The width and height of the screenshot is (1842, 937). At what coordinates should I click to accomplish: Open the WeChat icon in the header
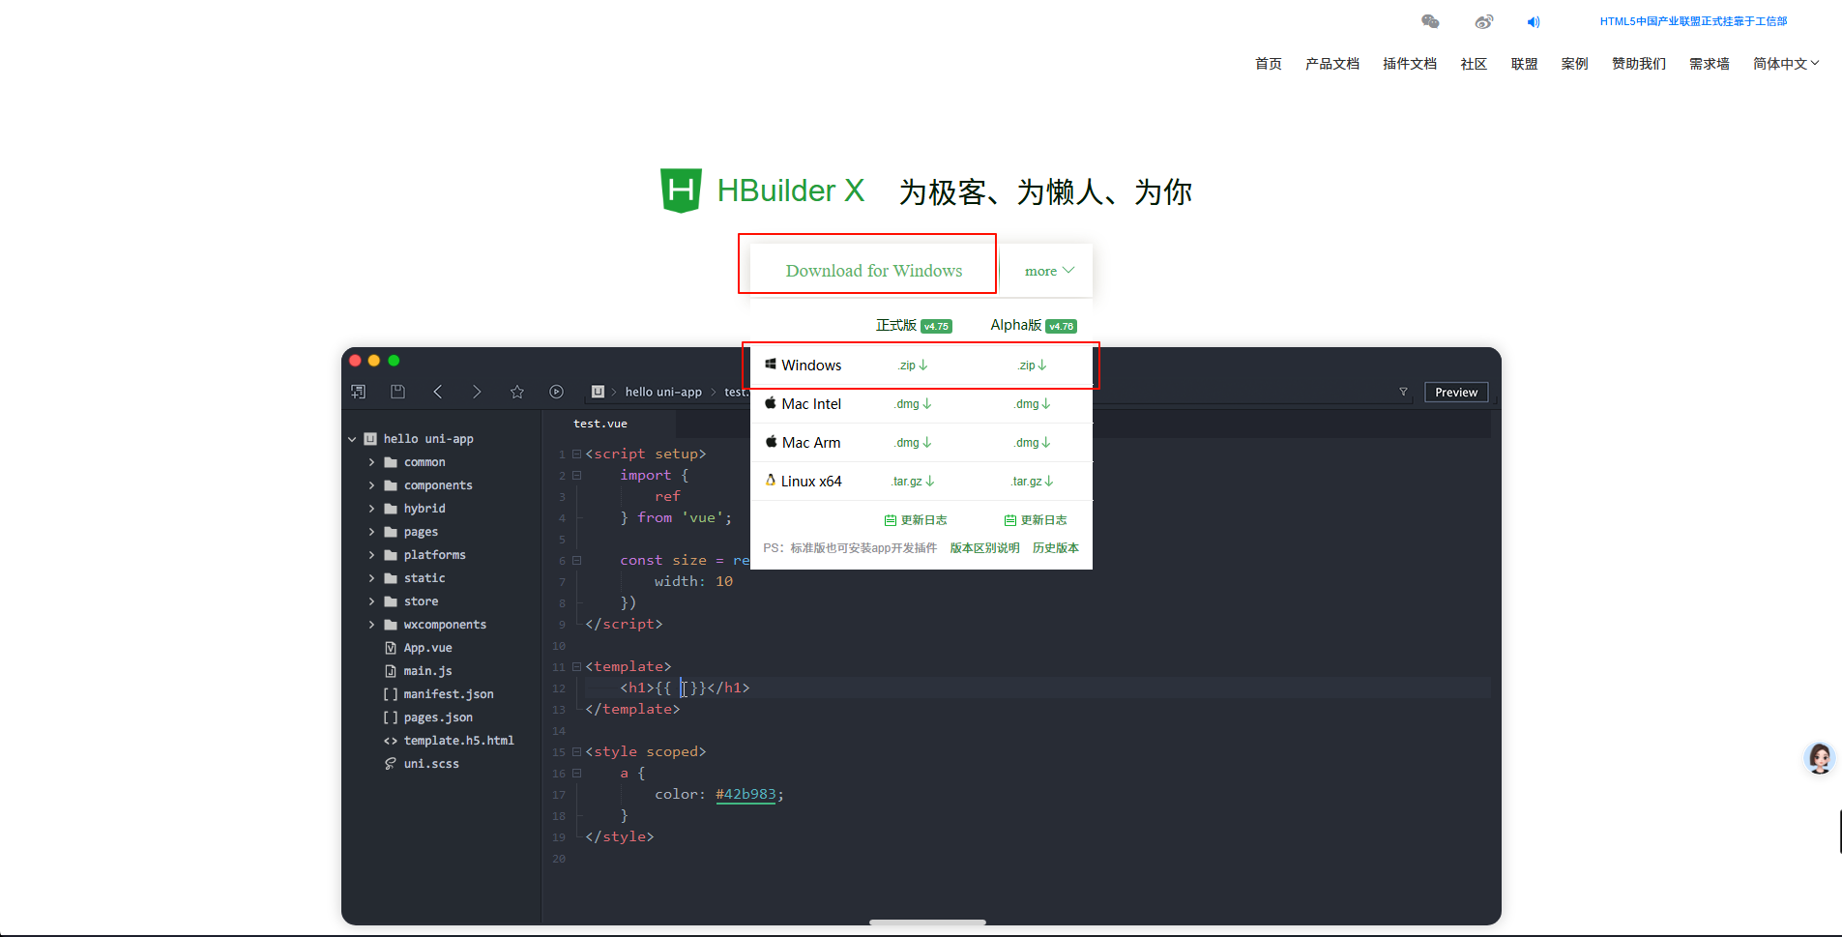coord(1430,21)
